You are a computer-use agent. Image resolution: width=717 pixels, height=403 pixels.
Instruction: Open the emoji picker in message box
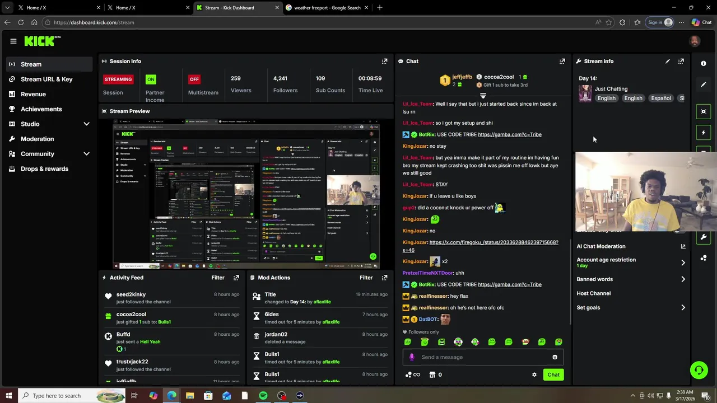click(x=555, y=357)
